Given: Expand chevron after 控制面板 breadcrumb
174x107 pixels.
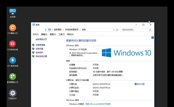Looking at the screenshot, I should coord(63,30).
